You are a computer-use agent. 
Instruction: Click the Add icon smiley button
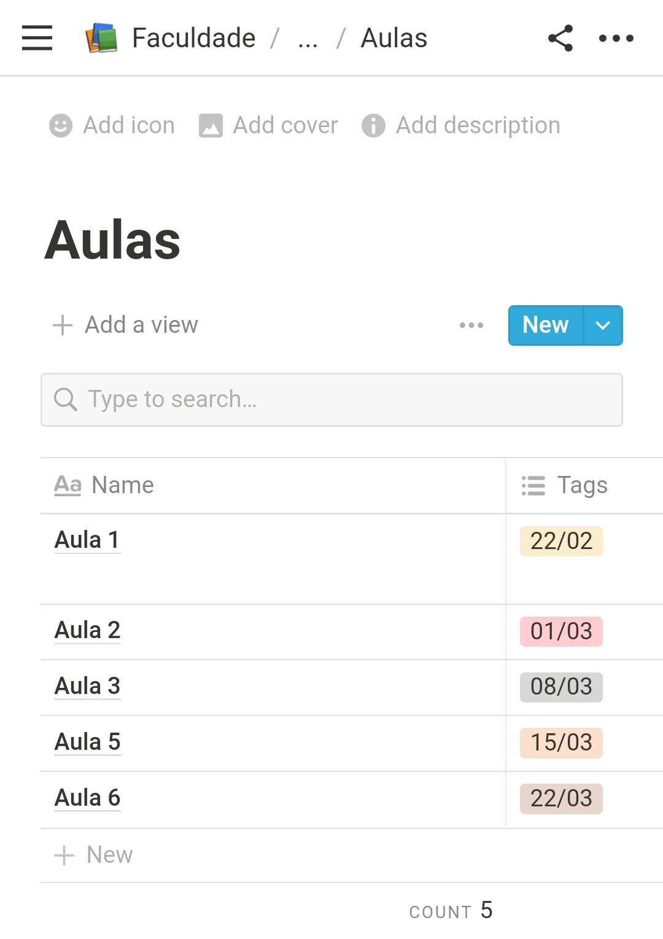point(61,125)
